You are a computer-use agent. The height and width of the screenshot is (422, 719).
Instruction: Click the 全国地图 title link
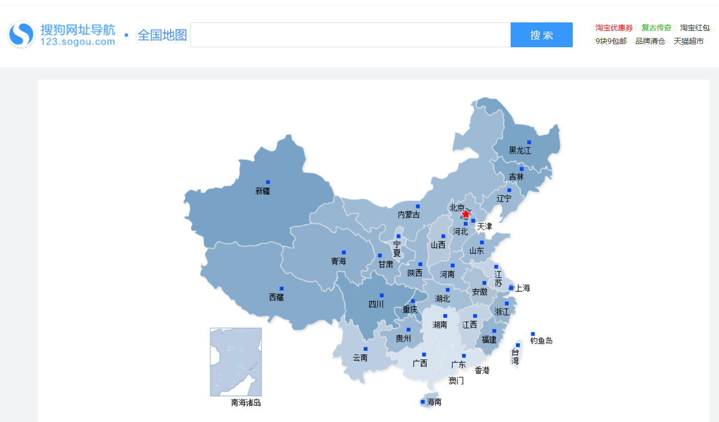click(x=162, y=35)
